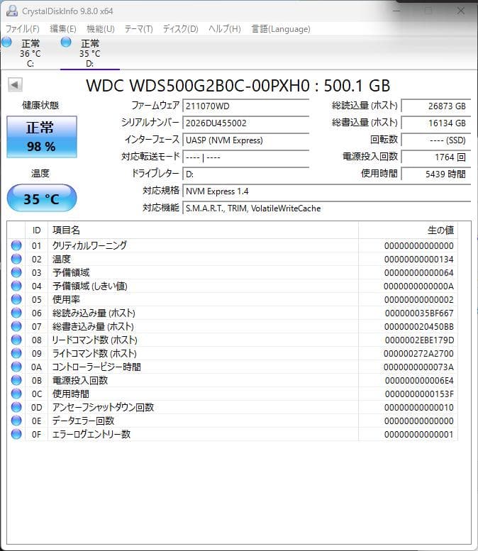
Task: Click raw value 000000000006E4
Action: pos(419,380)
